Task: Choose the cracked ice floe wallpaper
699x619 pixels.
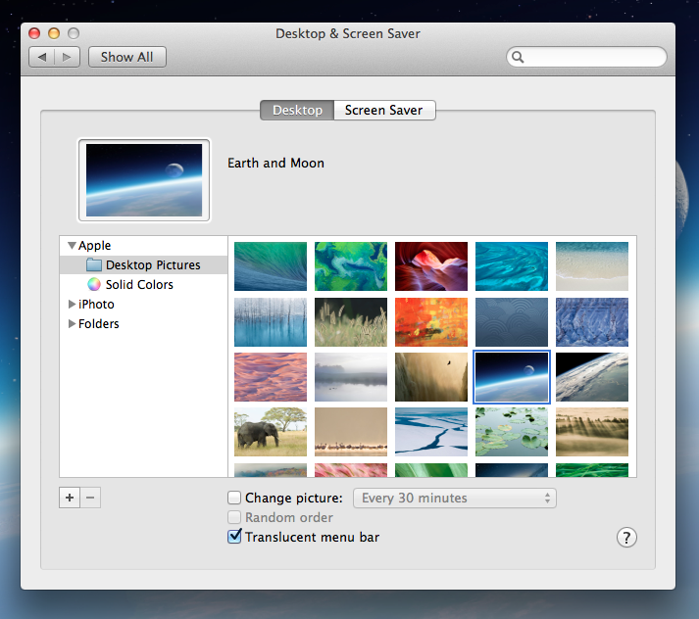Action: [431, 432]
